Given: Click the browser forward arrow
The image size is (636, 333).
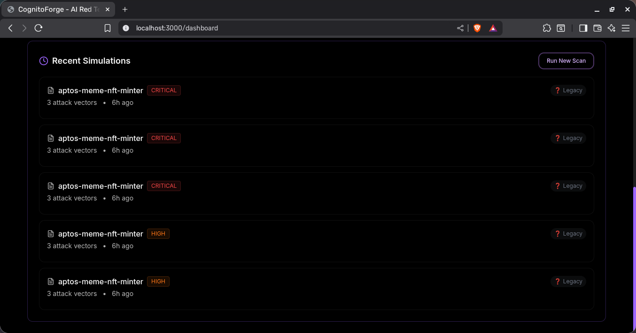Looking at the screenshot, I should click(x=24, y=28).
